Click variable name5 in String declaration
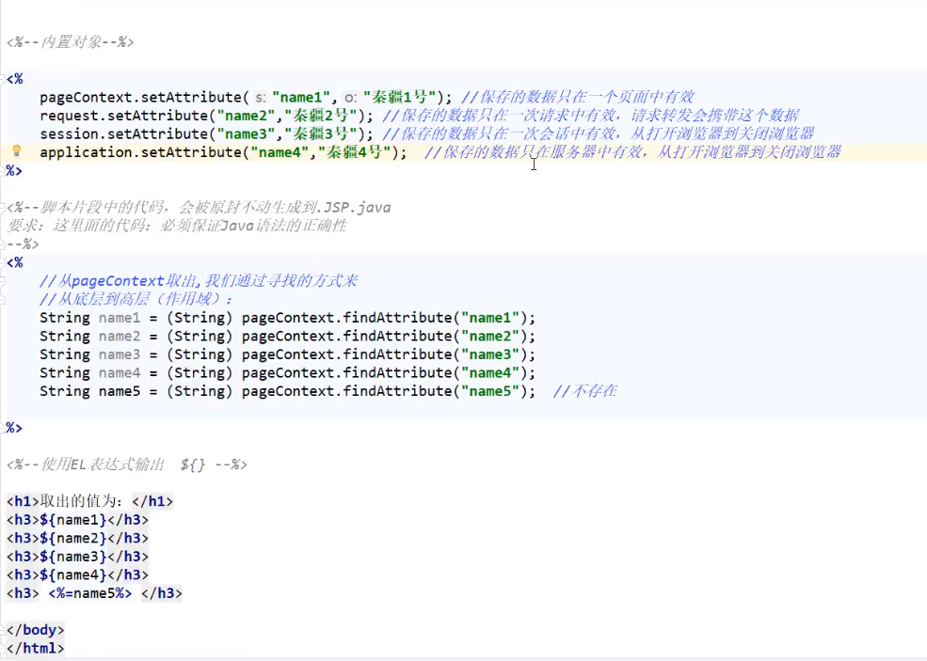This screenshot has width=927, height=661. [x=120, y=391]
